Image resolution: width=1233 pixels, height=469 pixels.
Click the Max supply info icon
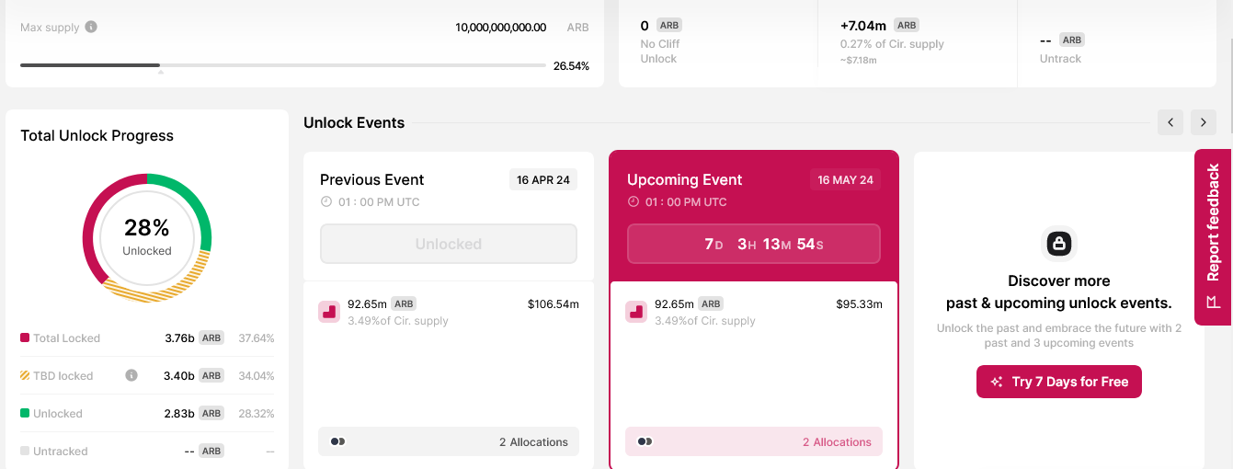pyautogui.click(x=91, y=27)
